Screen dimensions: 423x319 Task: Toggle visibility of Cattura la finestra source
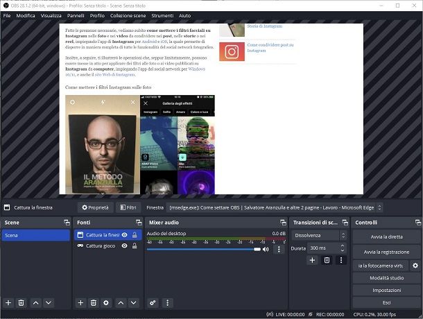(x=124, y=235)
